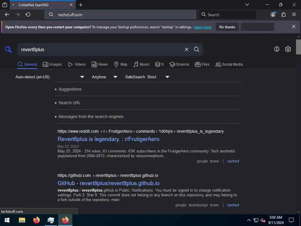Click the three-dot icon on the GitHub result
Viewport: 301px width, 226px height.
[223, 205]
